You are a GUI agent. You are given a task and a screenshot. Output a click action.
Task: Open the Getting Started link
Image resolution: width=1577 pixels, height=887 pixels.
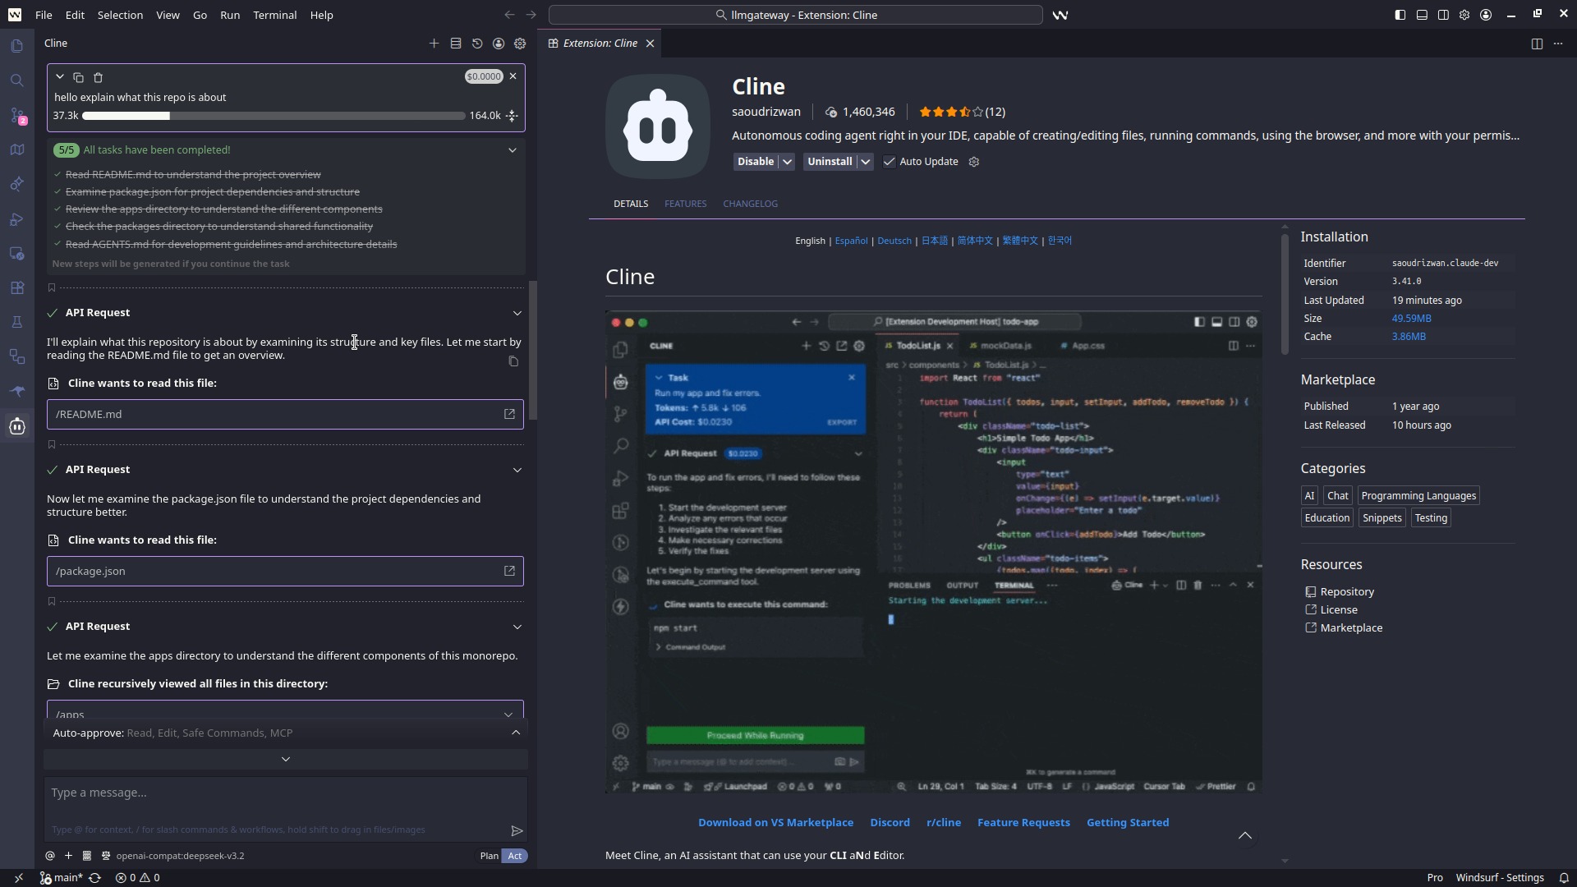[x=1127, y=822]
